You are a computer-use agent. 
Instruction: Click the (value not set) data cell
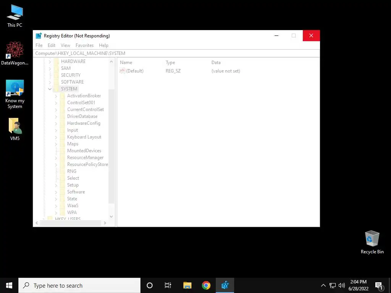226,71
